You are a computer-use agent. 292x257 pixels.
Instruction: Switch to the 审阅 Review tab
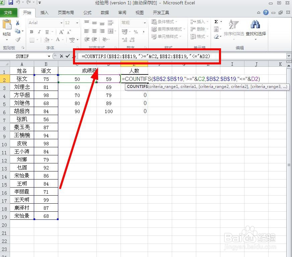point(122,12)
